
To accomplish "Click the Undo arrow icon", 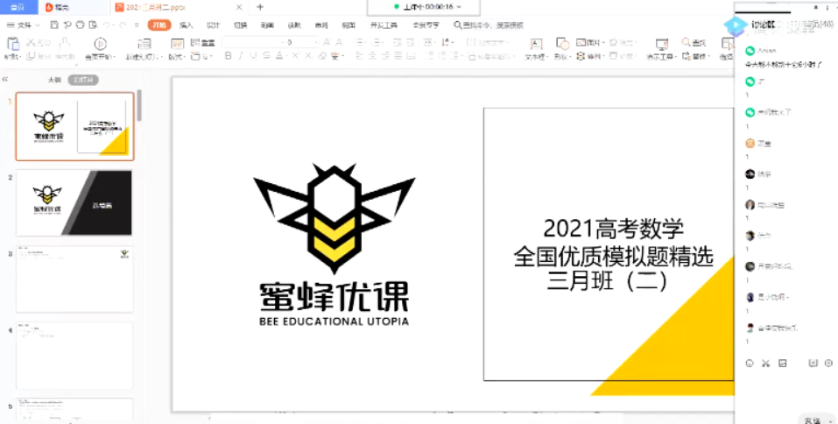I will point(107,25).
